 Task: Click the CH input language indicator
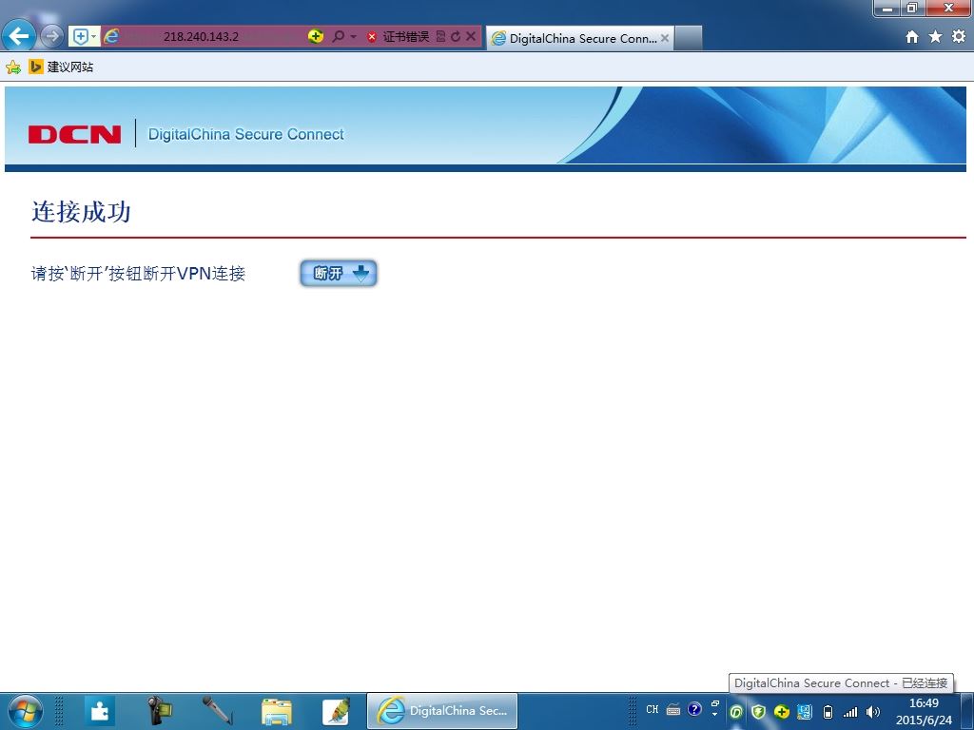[x=652, y=709]
